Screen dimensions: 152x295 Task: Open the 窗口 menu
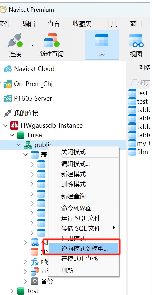point(136,24)
